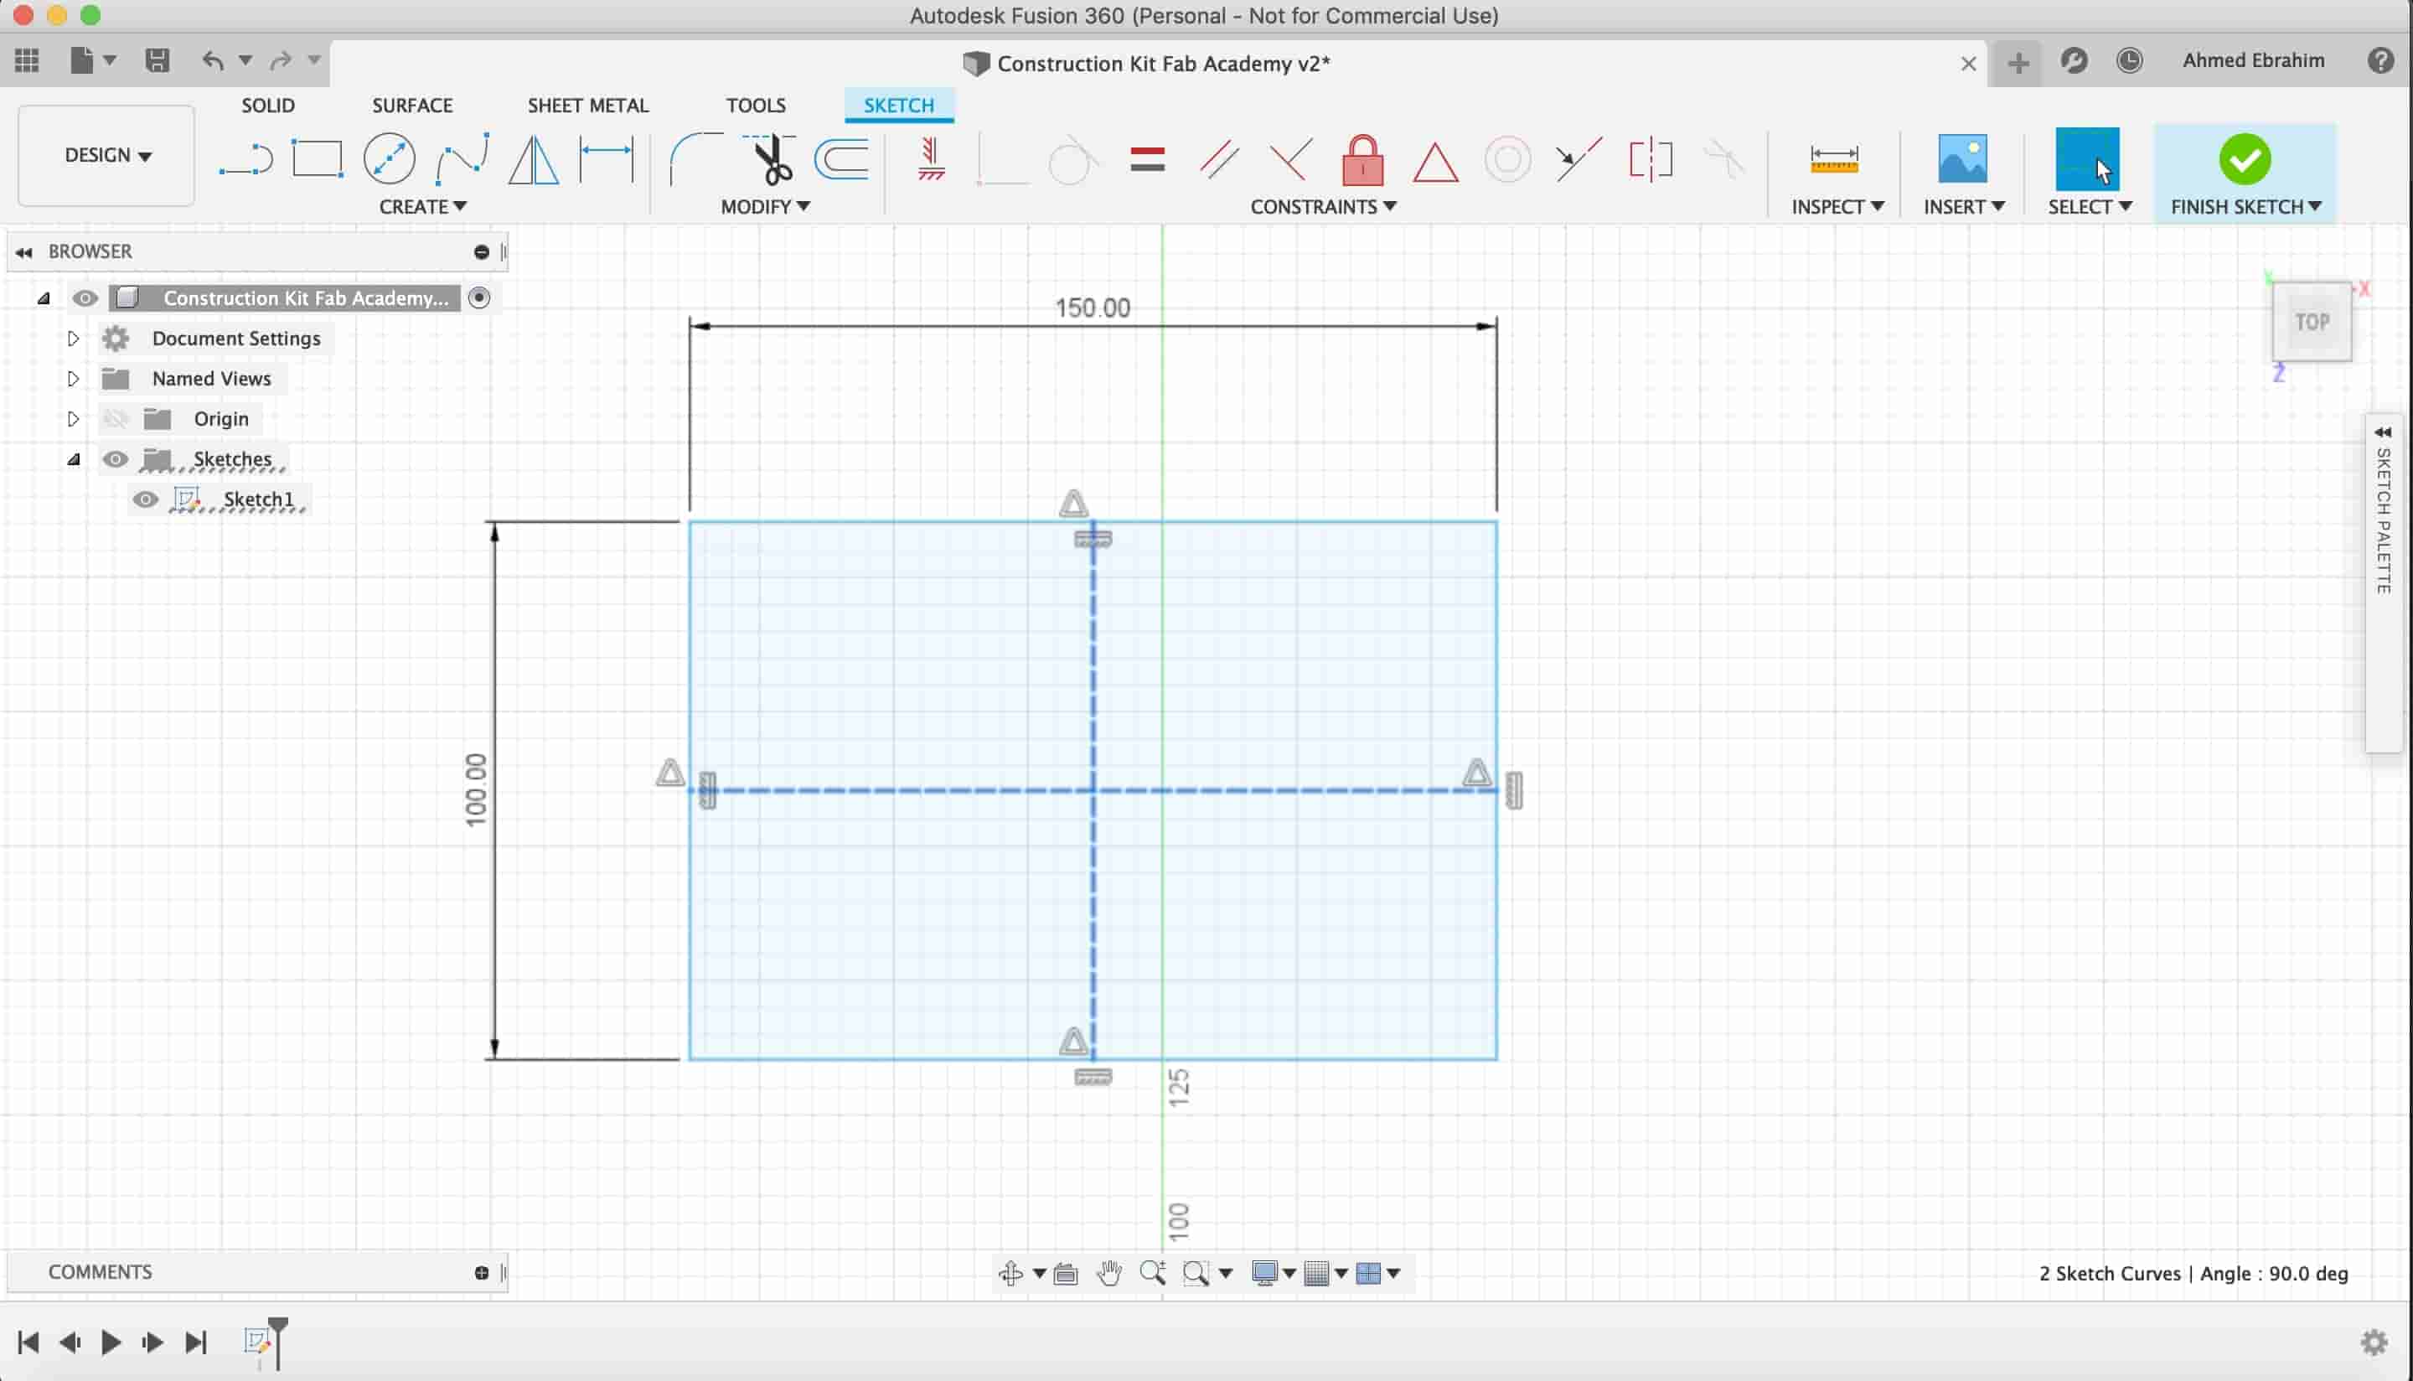Toggle visibility of Origin folder
2413x1381 pixels.
click(x=116, y=418)
